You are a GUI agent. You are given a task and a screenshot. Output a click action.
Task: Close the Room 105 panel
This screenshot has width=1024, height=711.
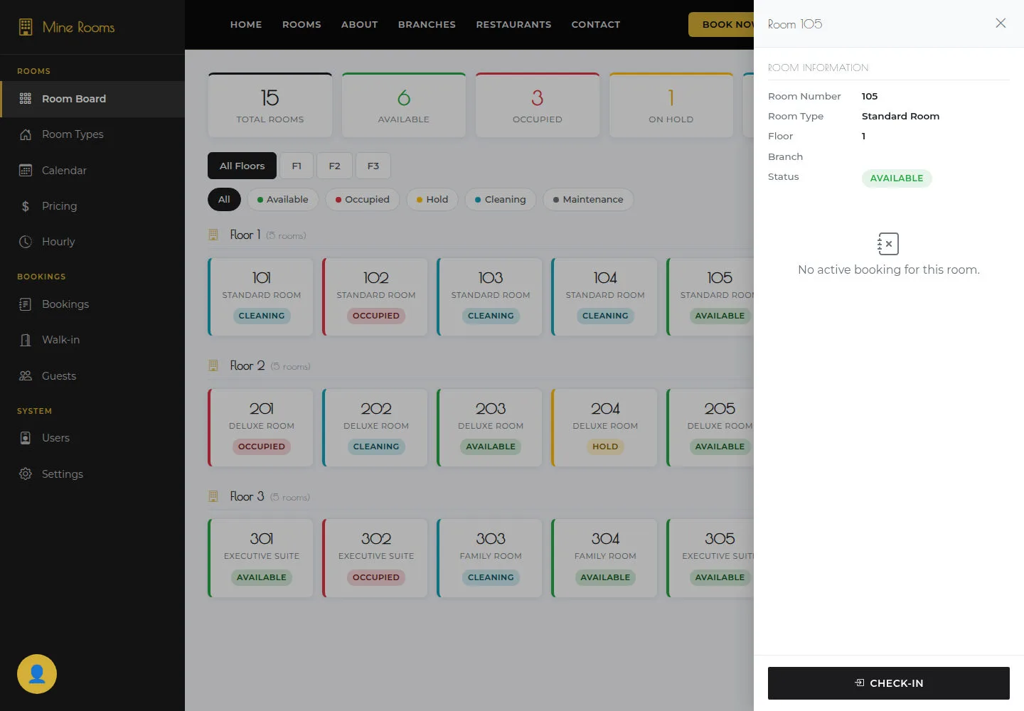1001,23
